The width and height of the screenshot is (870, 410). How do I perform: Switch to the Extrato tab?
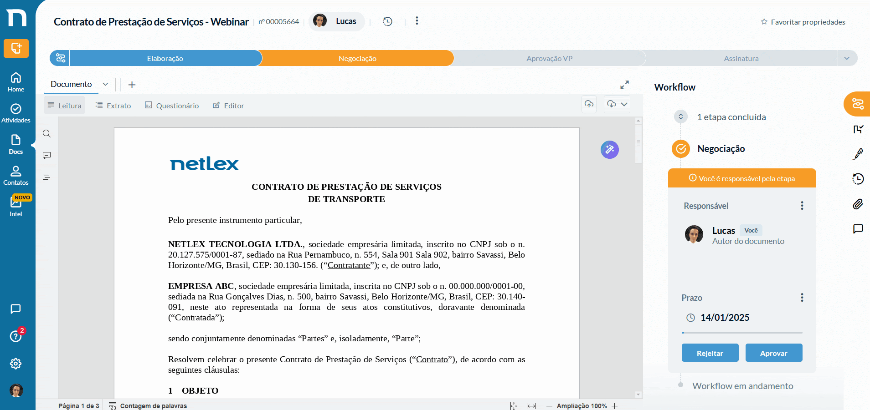pos(113,106)
